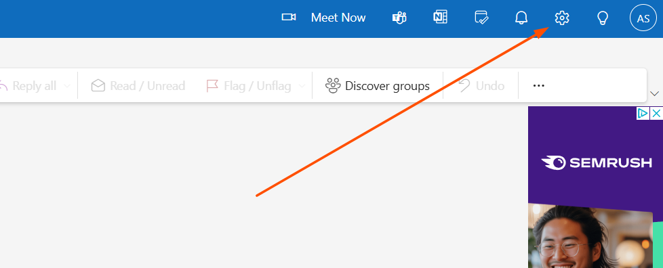Open Settings gear icon
Screen dimensions: 663x268
pos(562,18)
